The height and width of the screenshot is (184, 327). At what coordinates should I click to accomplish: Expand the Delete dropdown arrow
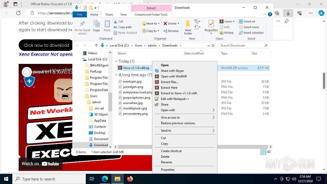178,24
